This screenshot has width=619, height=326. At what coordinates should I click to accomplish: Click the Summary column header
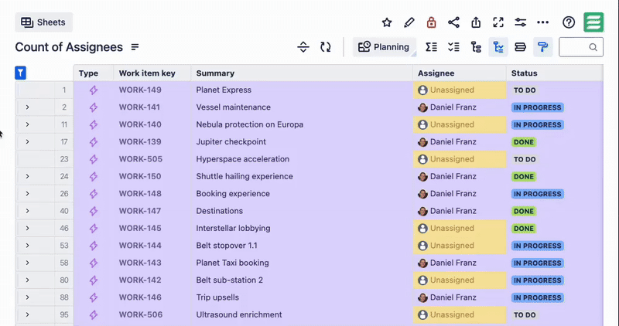302,73
